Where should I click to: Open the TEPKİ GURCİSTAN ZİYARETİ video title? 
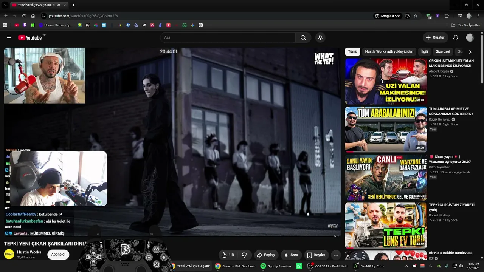[451, 207]
